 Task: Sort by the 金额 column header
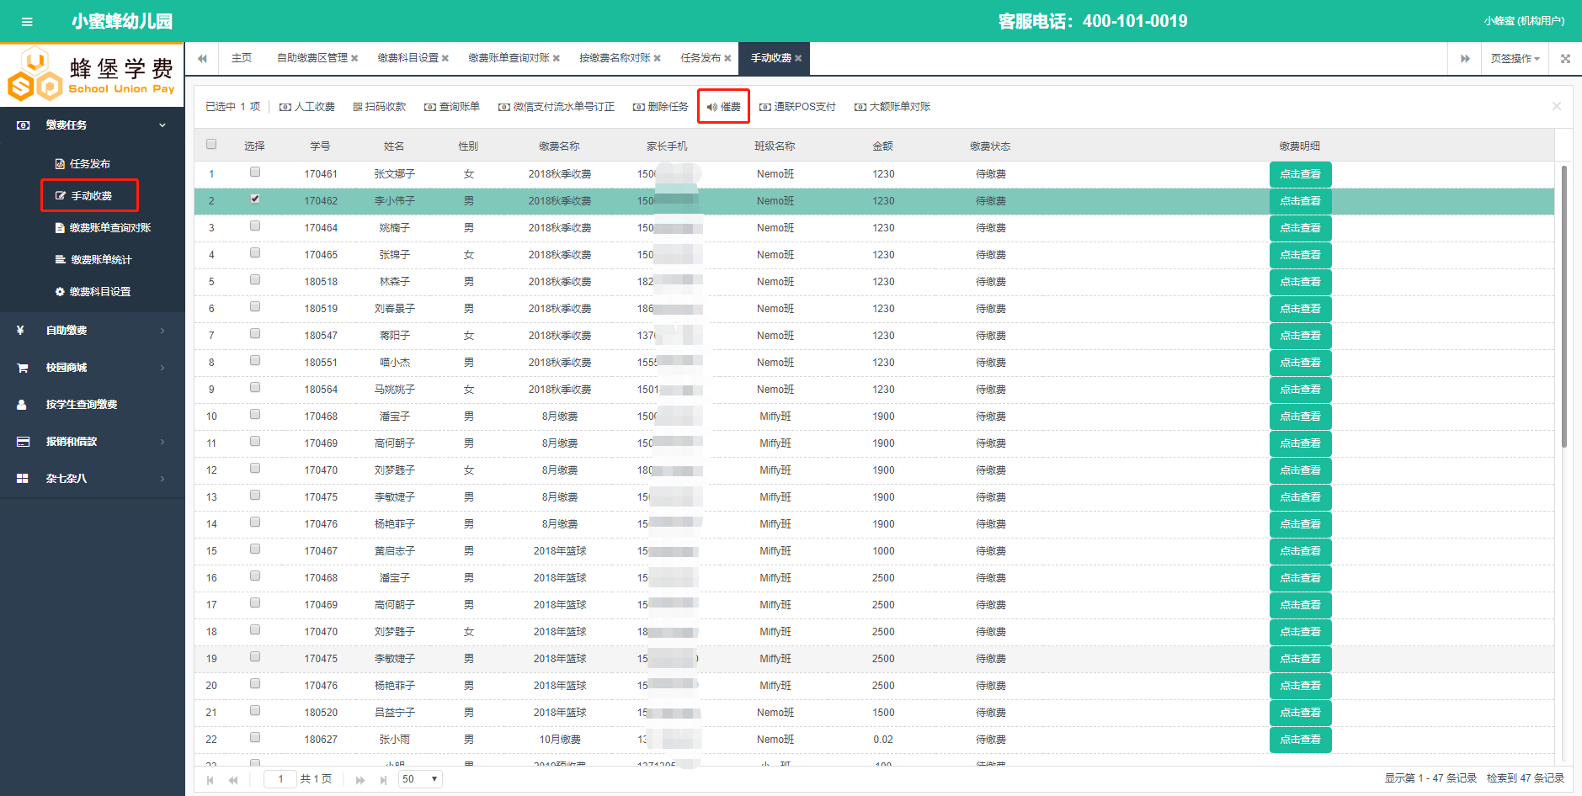[882, 146]
